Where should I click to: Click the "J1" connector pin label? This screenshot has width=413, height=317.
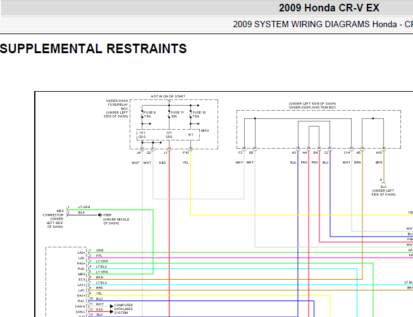166,153
